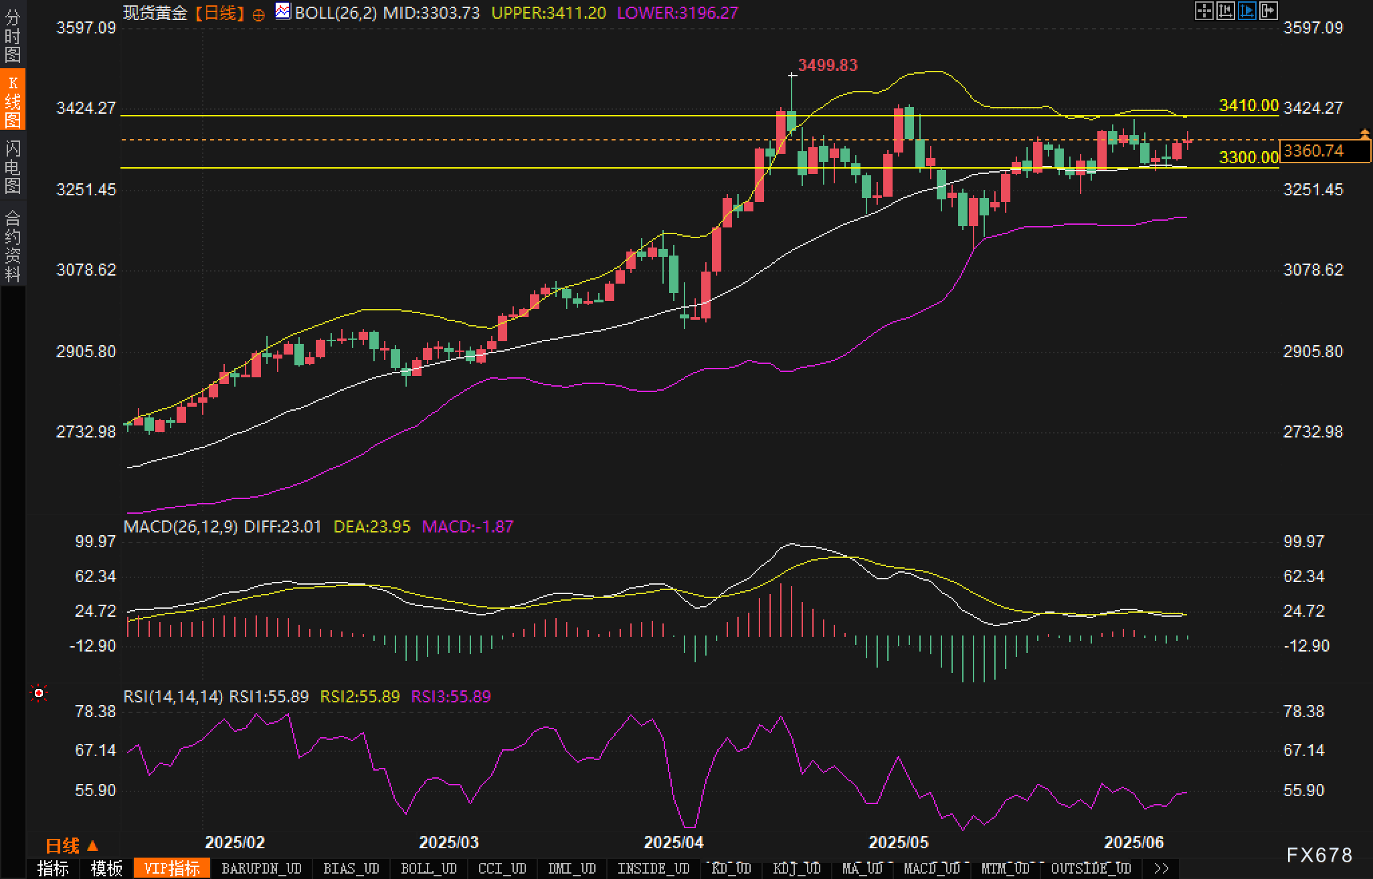Expand more indicators with the >> arrow
This screenshot has height=879, width=1373.
point(1162,868)
